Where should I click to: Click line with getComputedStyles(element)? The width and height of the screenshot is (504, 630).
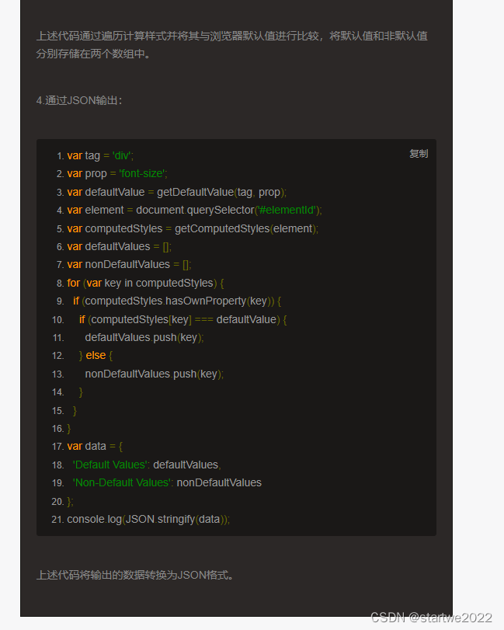point(193,228)
